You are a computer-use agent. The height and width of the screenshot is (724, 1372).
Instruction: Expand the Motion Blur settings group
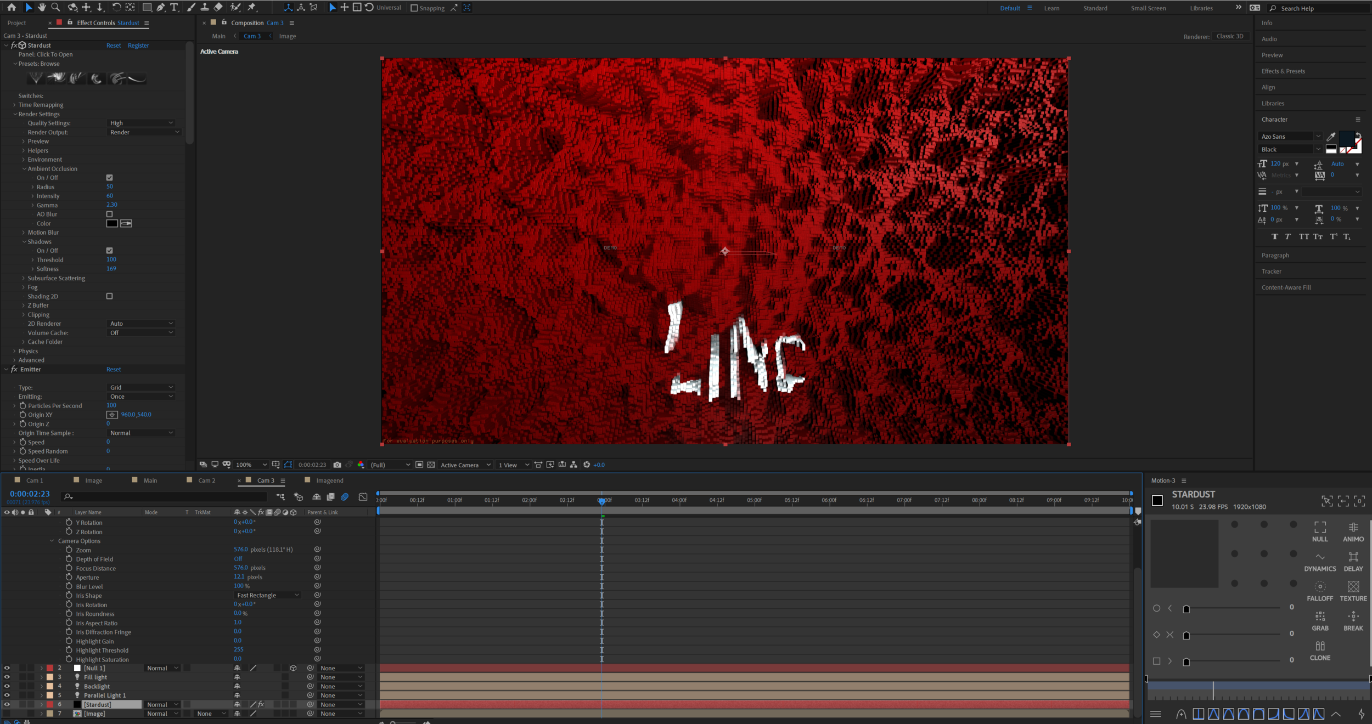pyautogui.click(x=23, y=233)
